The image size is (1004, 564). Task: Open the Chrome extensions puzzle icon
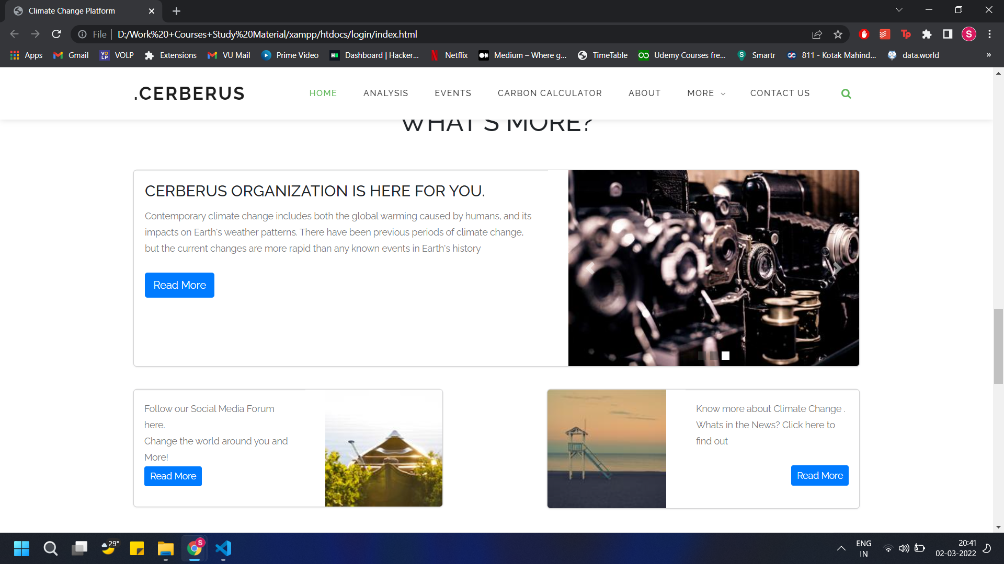[927, 34]
